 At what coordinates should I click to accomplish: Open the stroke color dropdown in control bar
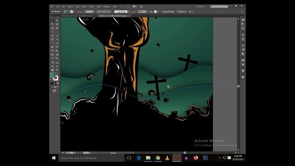[x=74, y=12]
